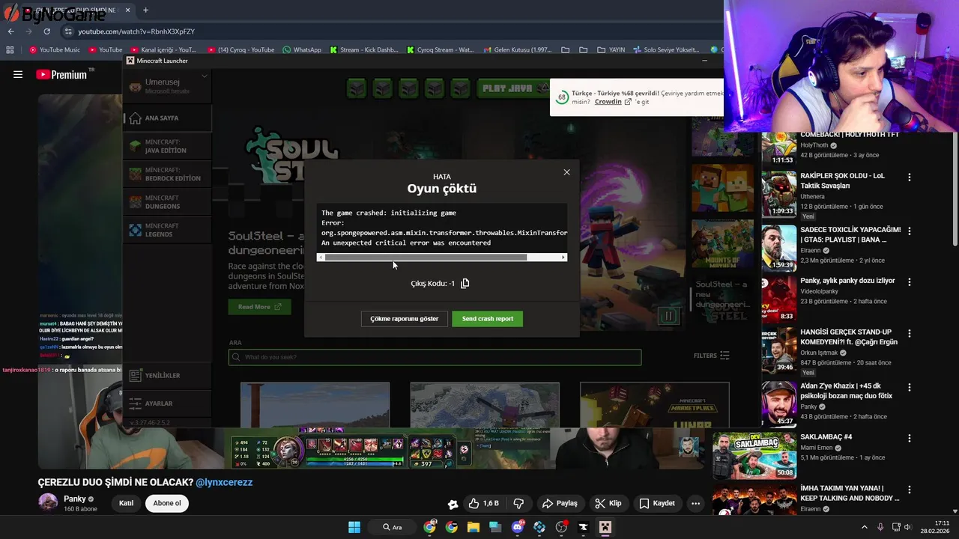Select Minecraft Bedrock Edition in sidebar

click(168, 174)
